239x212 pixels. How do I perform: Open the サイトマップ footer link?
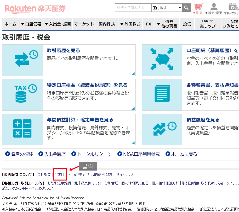click(125, 174)
